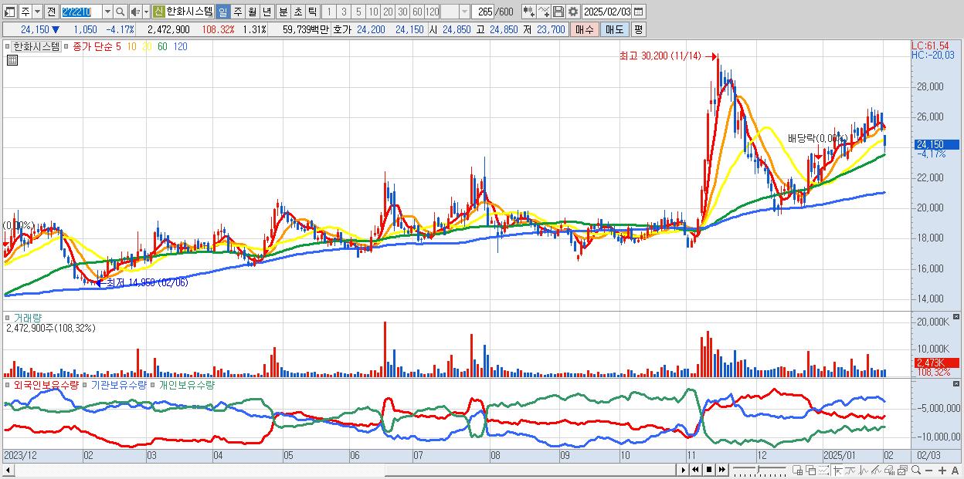Viewport: 964px width, 479px height.
Task: Click the crosshair cursor tool icon
Action: (x=837, y=470)
